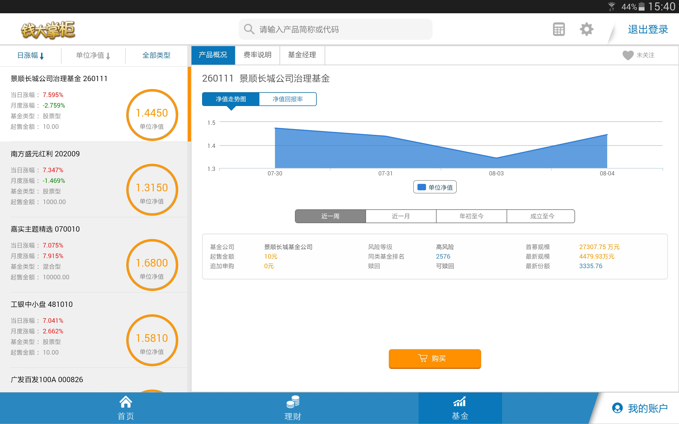The height and width of the screenshot is (424, 679).
Task: Click 当日涨幅 7.347% value
Action: [53, 170]
